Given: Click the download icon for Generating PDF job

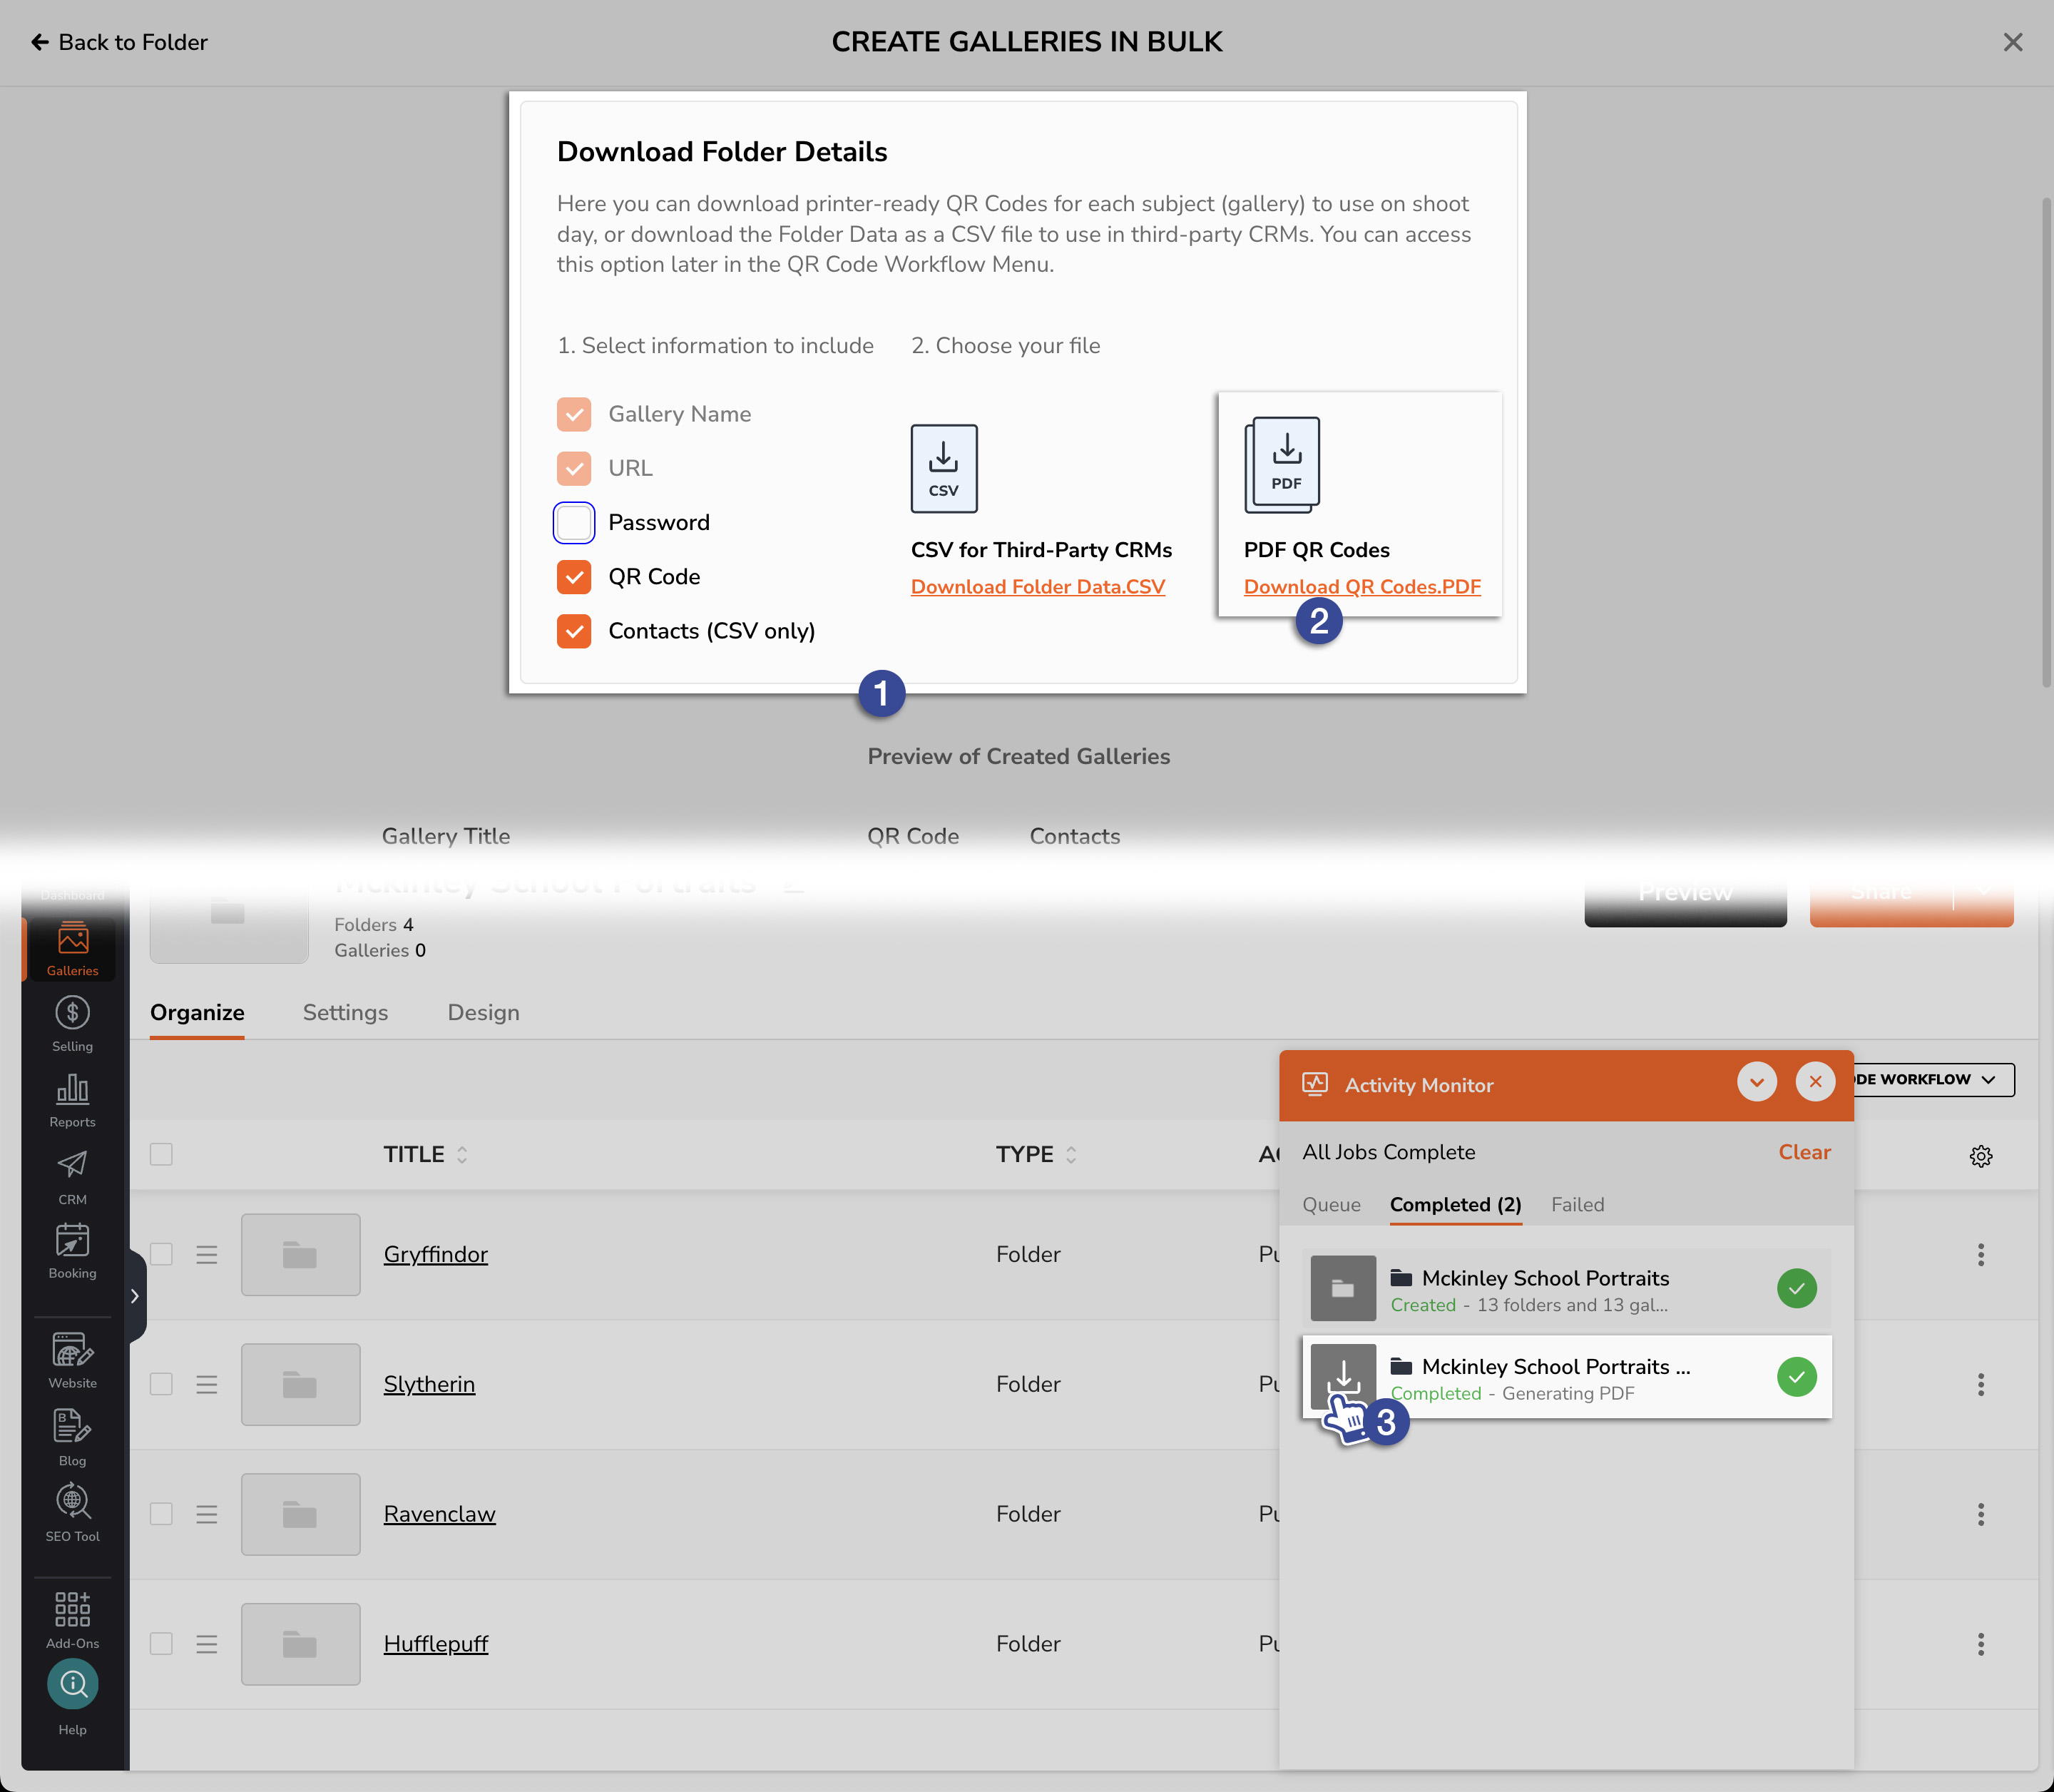Looking at the screenshot, I should pos(1344,1377).
